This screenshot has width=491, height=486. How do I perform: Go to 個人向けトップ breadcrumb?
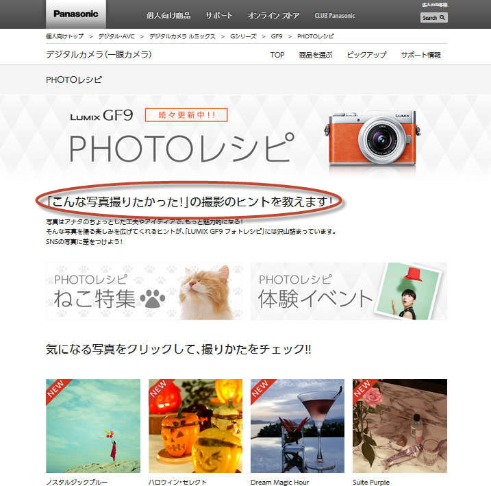click(65, 36)
